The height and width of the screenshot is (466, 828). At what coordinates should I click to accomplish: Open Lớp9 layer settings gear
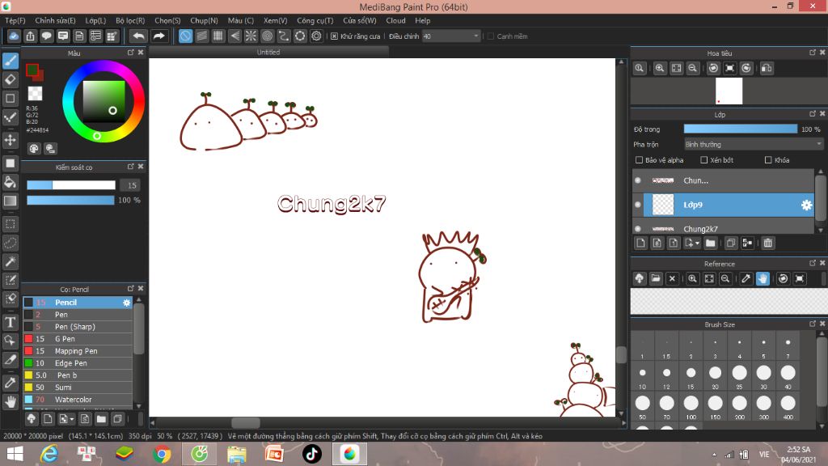[806, 205]
